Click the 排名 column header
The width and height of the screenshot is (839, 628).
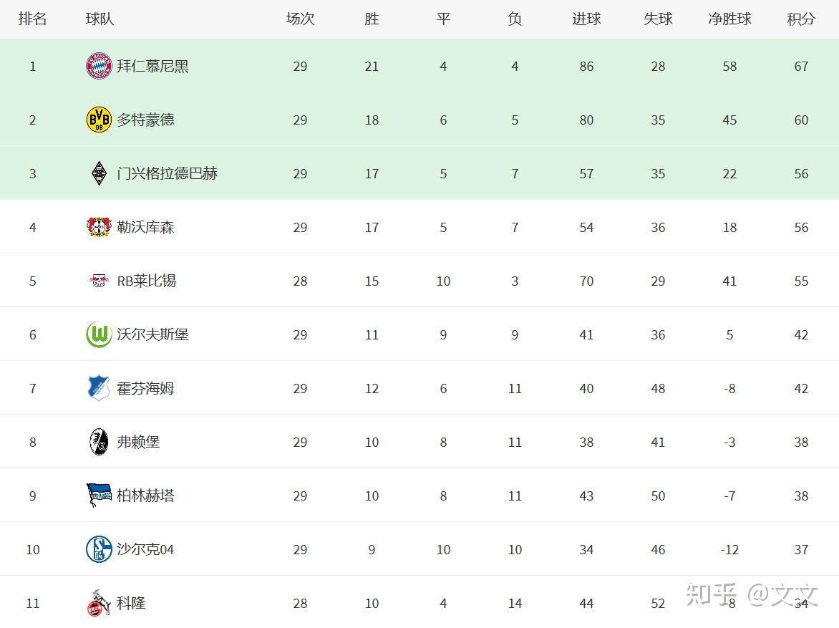pyautogui.click(x=33, y=19)
